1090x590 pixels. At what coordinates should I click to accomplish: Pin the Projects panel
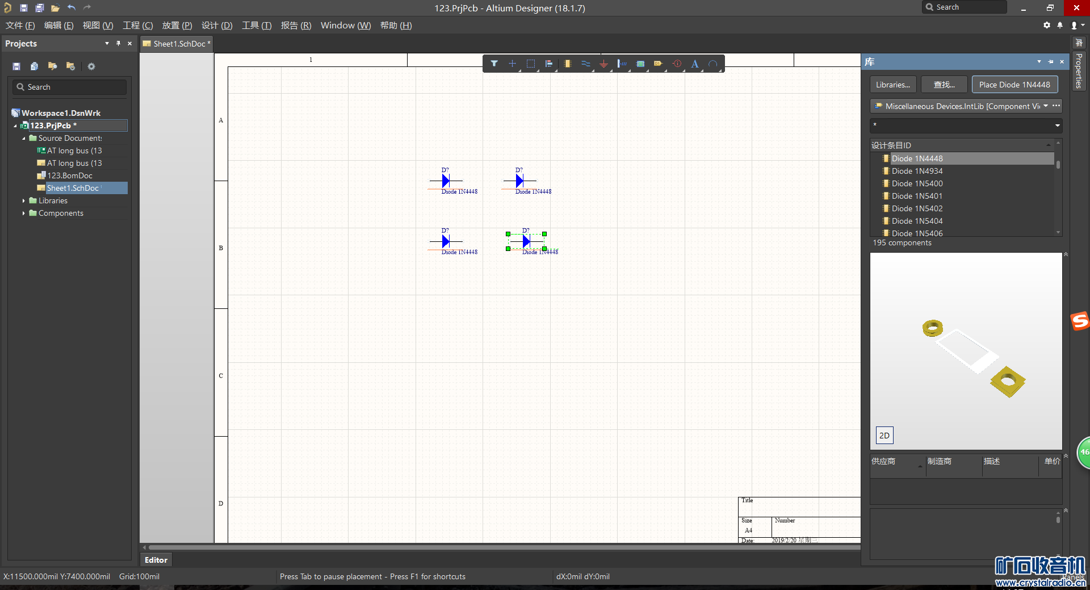[118, 44]
